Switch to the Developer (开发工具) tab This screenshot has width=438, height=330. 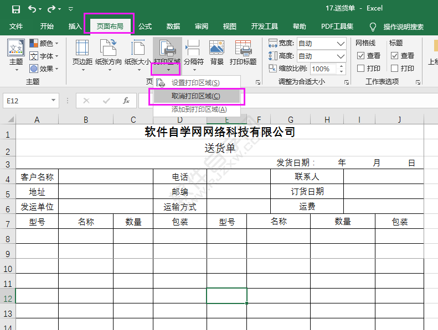click(264, 27)
